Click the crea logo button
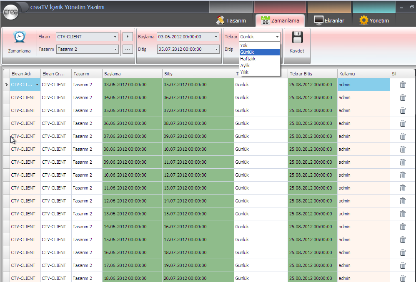 [10, 12]
